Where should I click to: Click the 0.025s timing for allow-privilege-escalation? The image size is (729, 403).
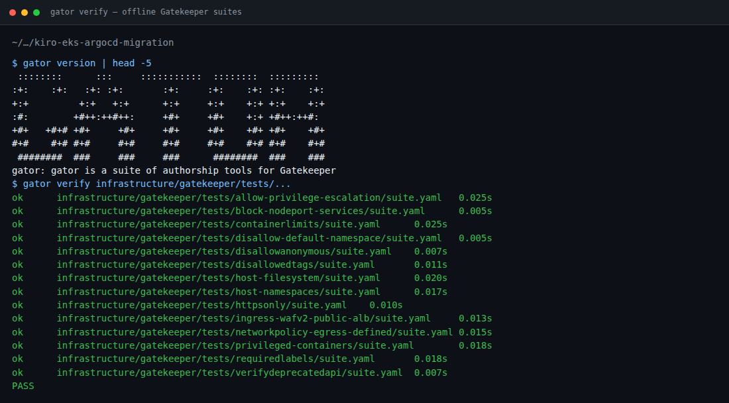point(475,198)
